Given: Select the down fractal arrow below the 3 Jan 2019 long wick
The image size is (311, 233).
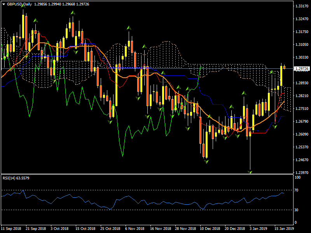Looking at the screenshot, I should point(250,171).
